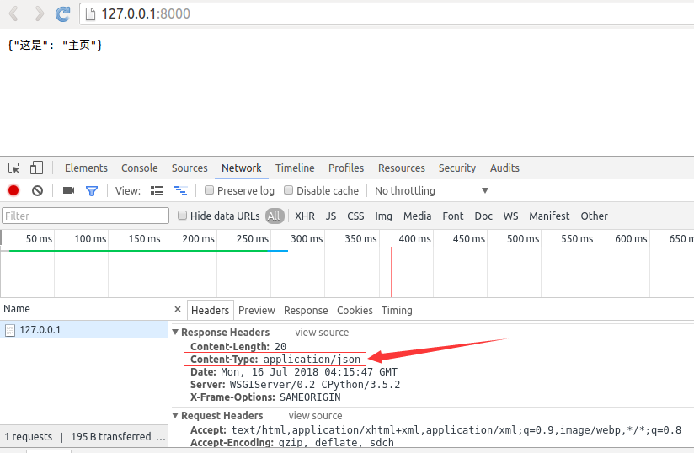Focus the network Filter text field
694x453 pixels.
(85, 216)
